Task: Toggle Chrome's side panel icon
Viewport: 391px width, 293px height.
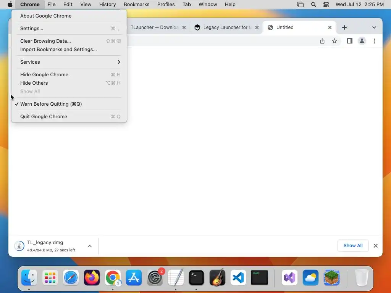Action: (x=350, y=41)
